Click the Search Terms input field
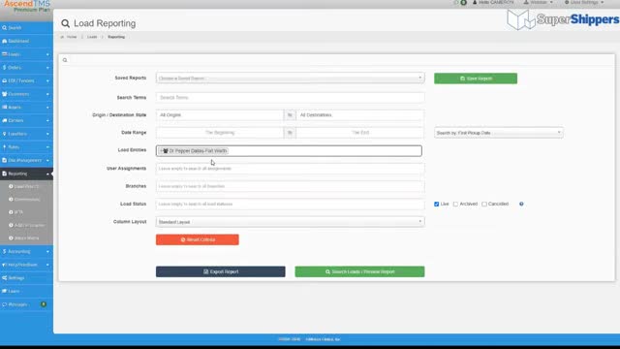The image size is (620, 349). (291, 97)
